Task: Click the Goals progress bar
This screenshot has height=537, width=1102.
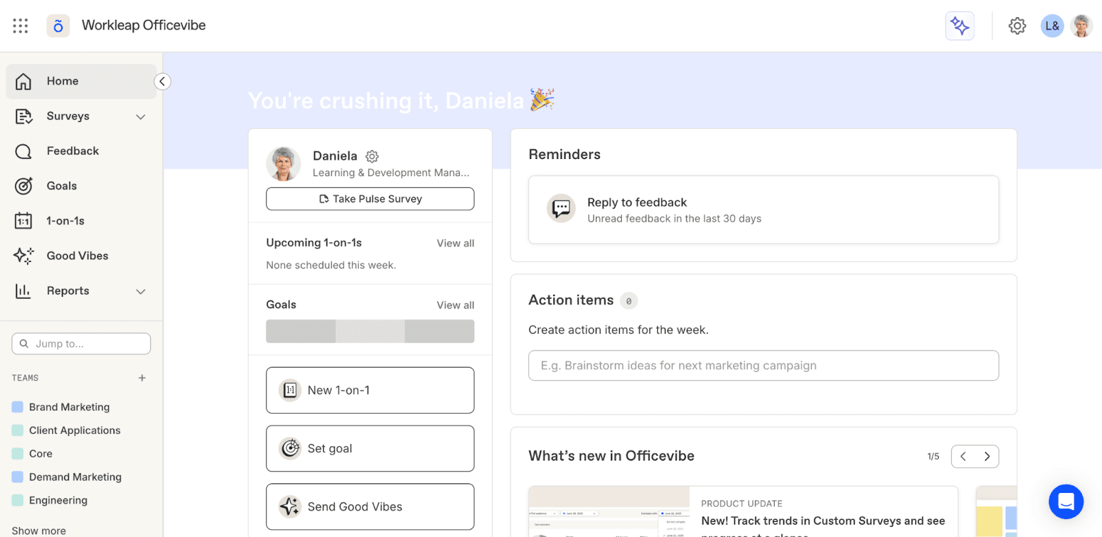Action: tap(370, 331)
